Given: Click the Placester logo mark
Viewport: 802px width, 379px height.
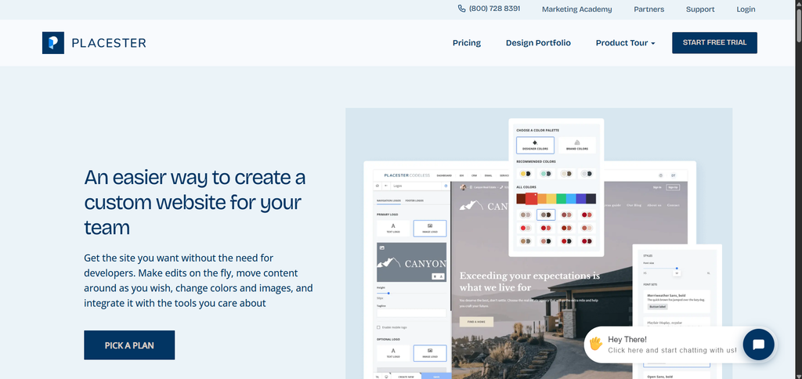Looking at the screenshot, I should (53, 43).
